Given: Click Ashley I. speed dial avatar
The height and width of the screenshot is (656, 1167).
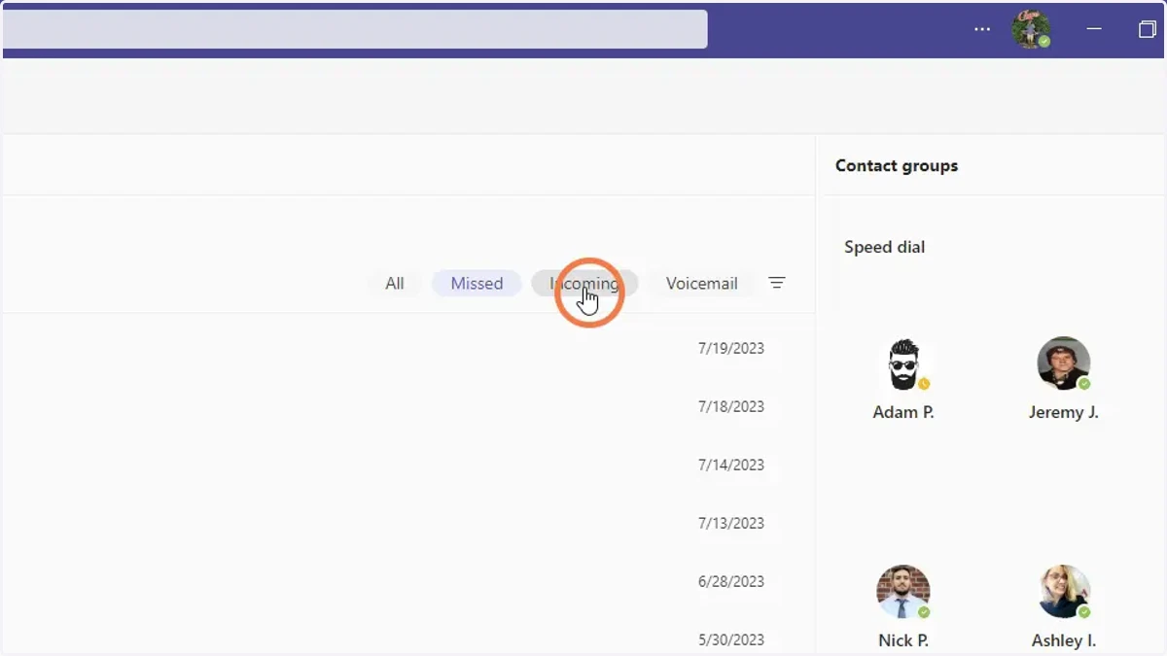Looking at the screenshot, I should pyautogui.click(x=1064, y=592).
